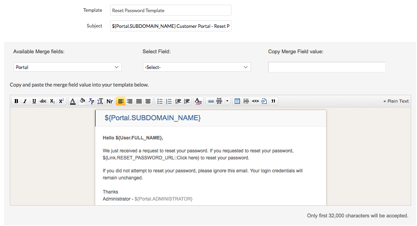Open the font size tool

(x=100, y=101)
